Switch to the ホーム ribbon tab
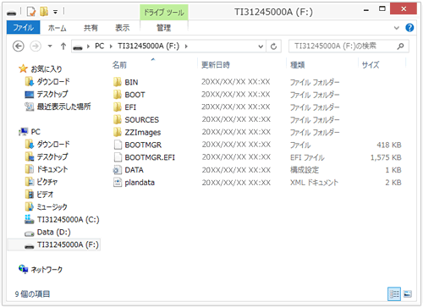Viewport: 423px width, 307px height. (x=58, y=28)
